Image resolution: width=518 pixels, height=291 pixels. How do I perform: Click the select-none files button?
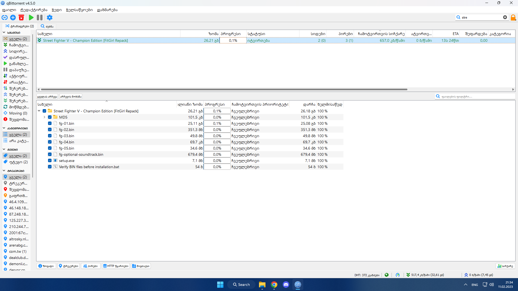71,96
